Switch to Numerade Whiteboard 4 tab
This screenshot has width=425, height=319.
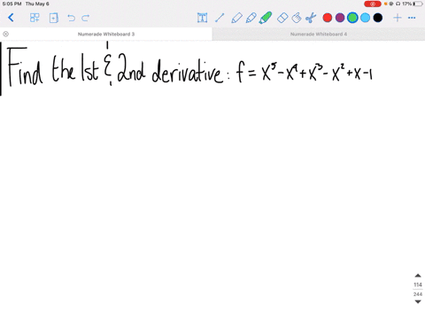coord(319,34)
